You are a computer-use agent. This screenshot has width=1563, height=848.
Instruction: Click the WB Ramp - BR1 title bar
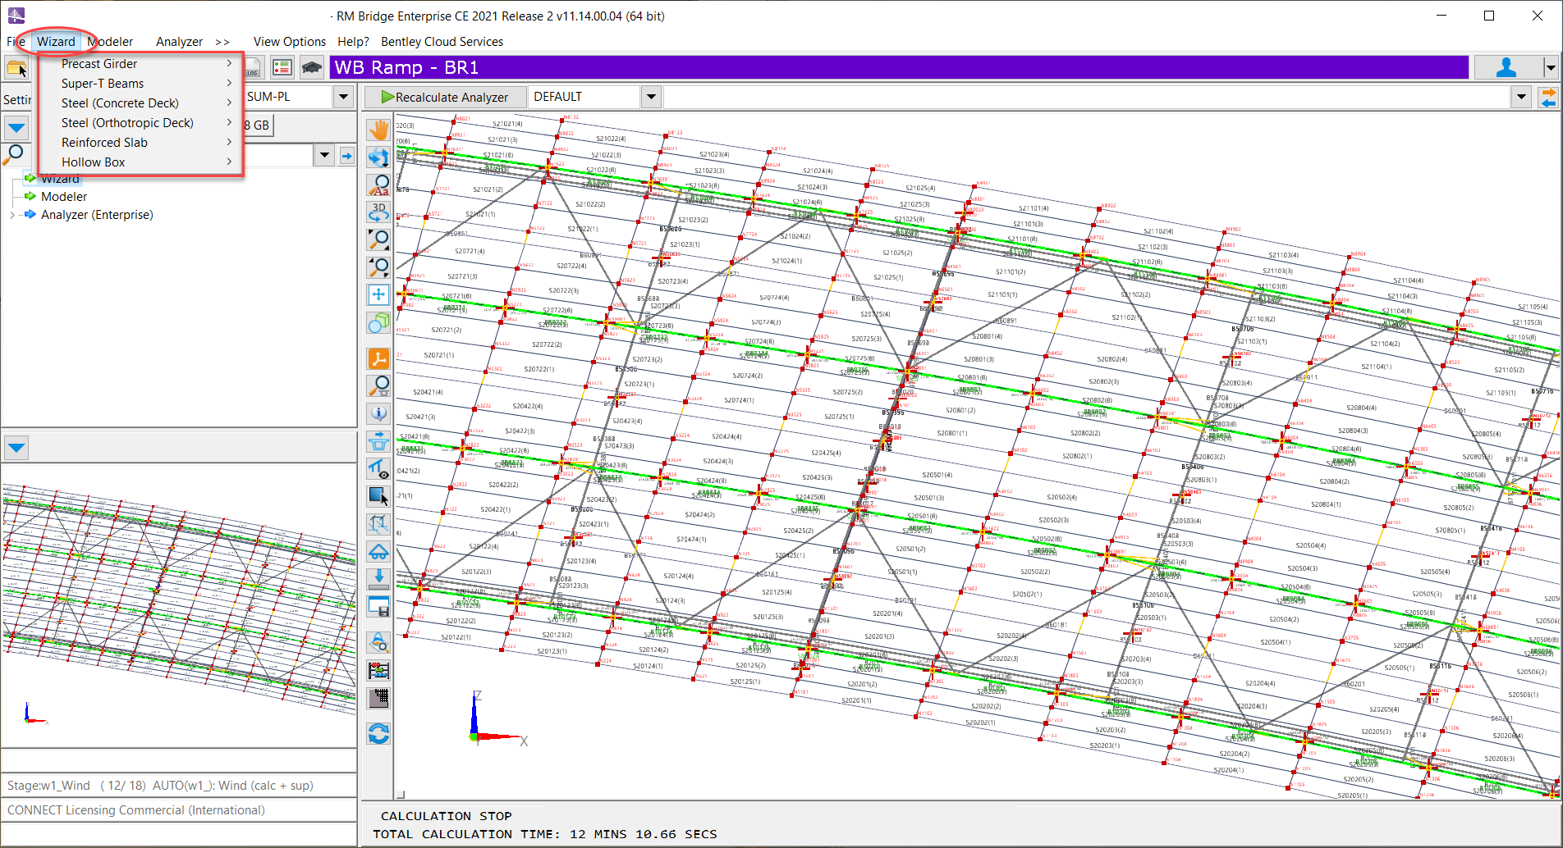(899, 67)
